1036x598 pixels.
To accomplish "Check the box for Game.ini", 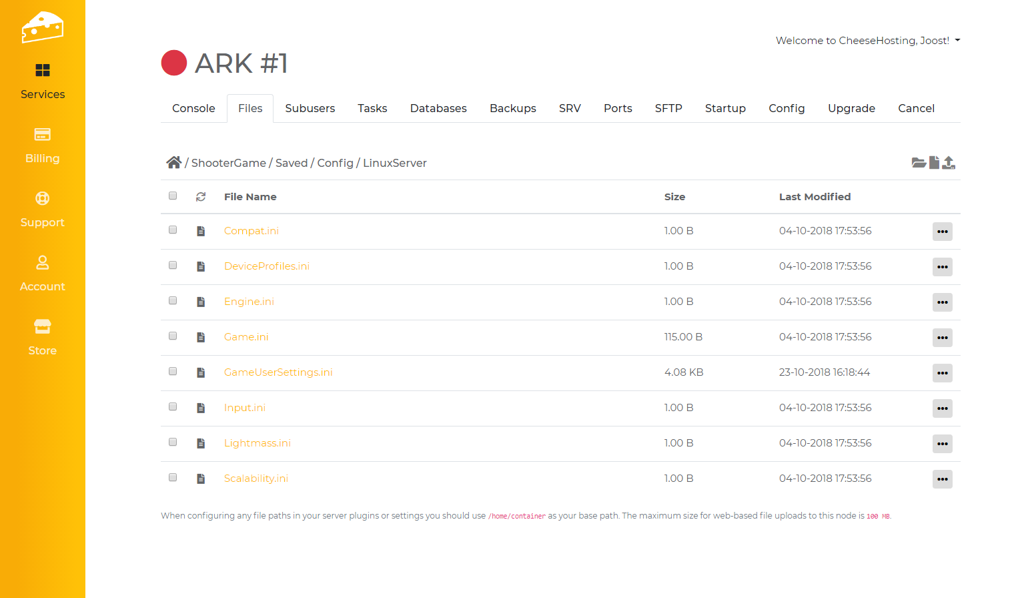I will coord(173,336).
